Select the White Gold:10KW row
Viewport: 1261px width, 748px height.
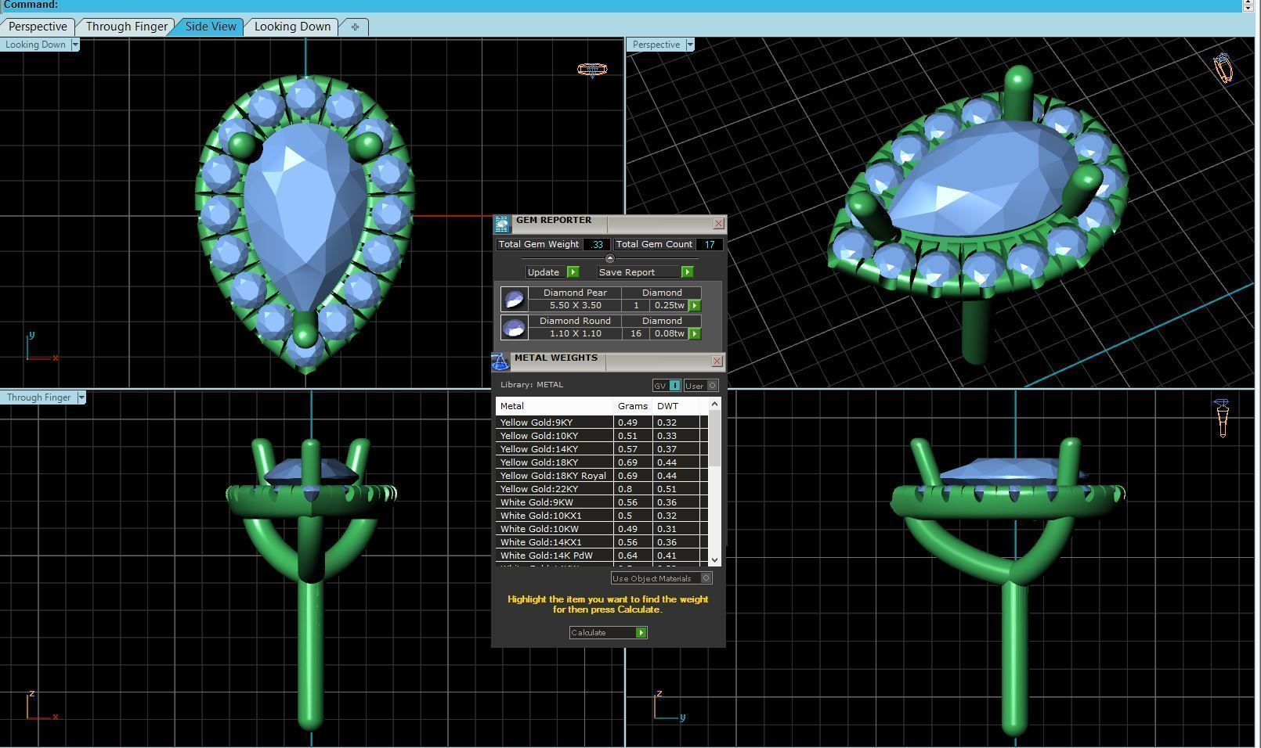point(602,529)
